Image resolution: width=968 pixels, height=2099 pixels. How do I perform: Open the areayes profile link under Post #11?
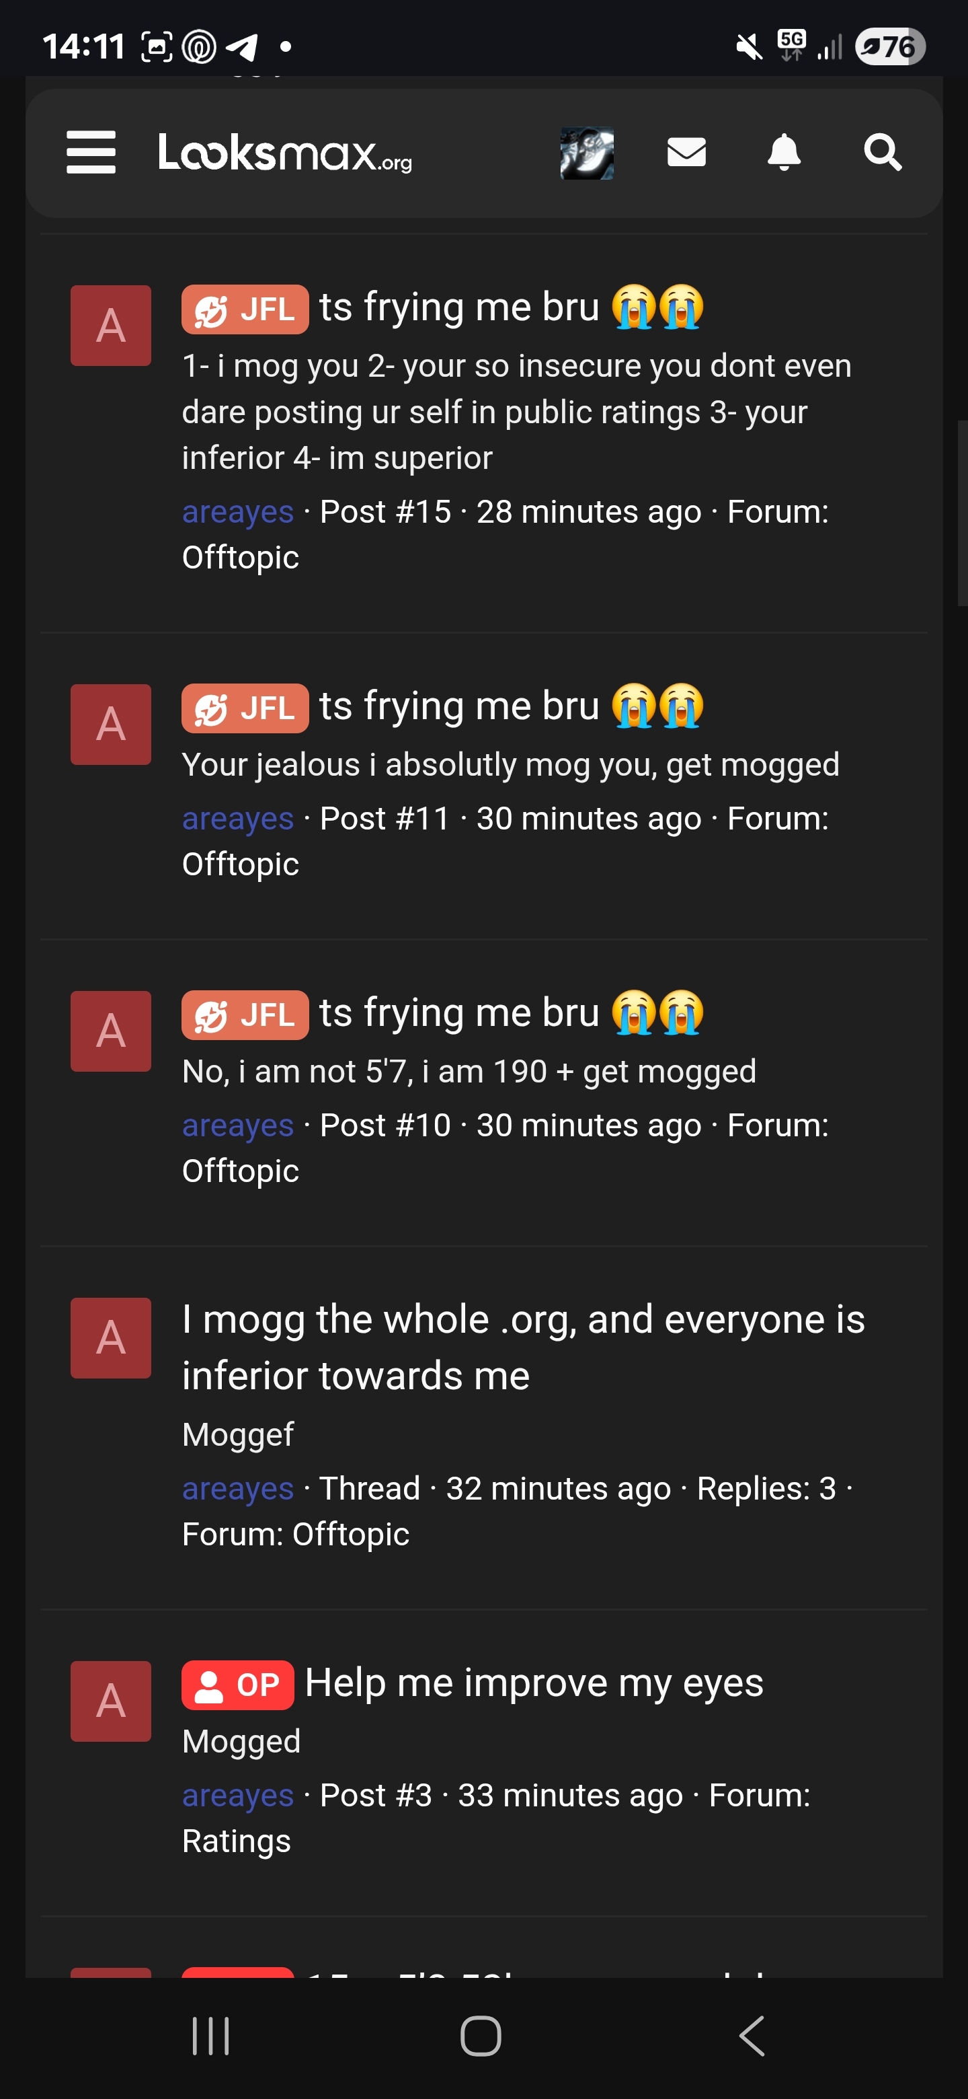tap(237, 817)
